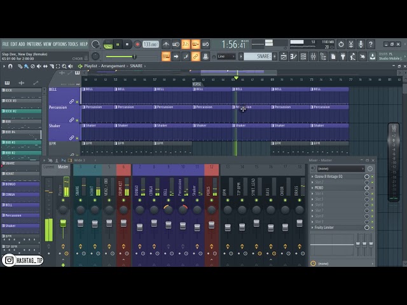Open the Playlist options menu arrow
The image size is (407, 305).
tap(4, 66)
